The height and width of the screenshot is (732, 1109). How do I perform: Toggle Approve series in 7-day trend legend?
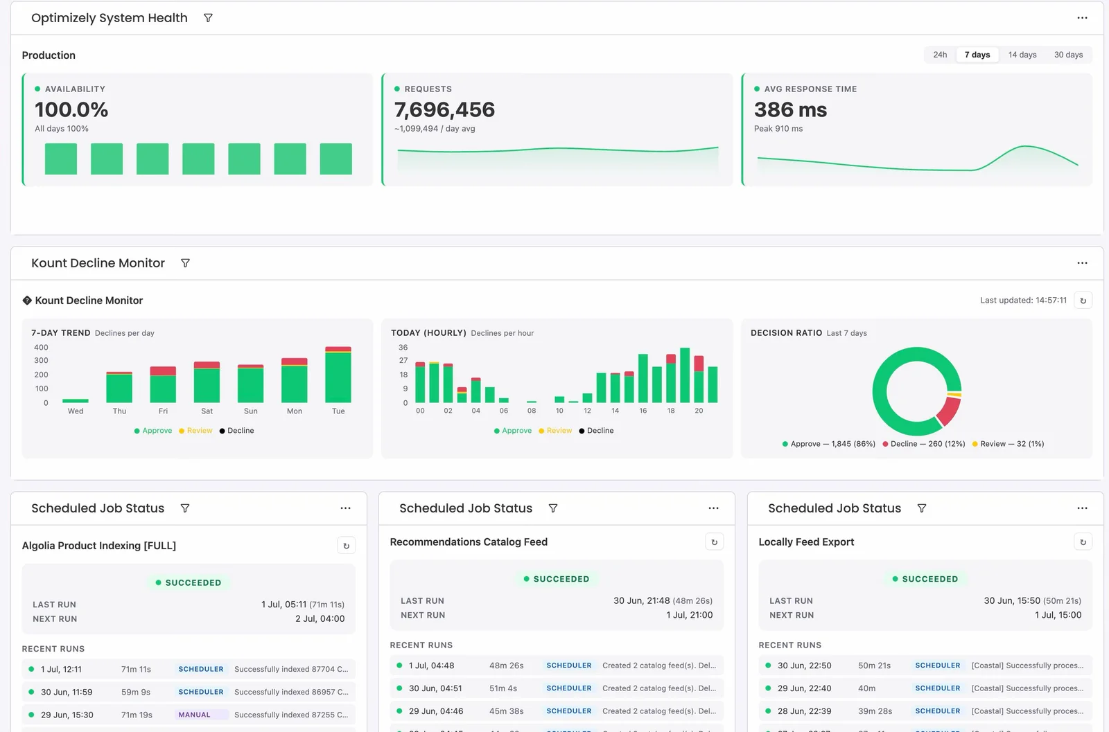point(153,431)
